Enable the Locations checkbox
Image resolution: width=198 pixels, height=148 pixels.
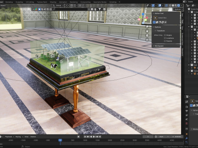click(165, 38)
